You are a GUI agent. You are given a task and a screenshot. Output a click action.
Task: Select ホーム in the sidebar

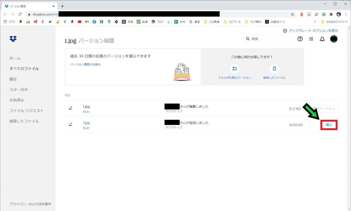click(15, 58)
